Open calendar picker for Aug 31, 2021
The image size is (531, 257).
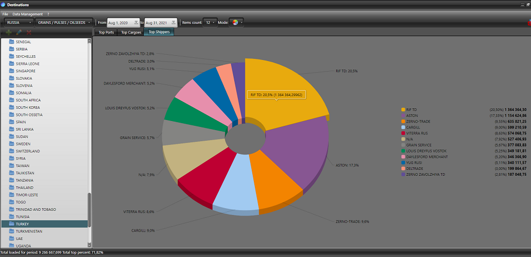[174, 22]
